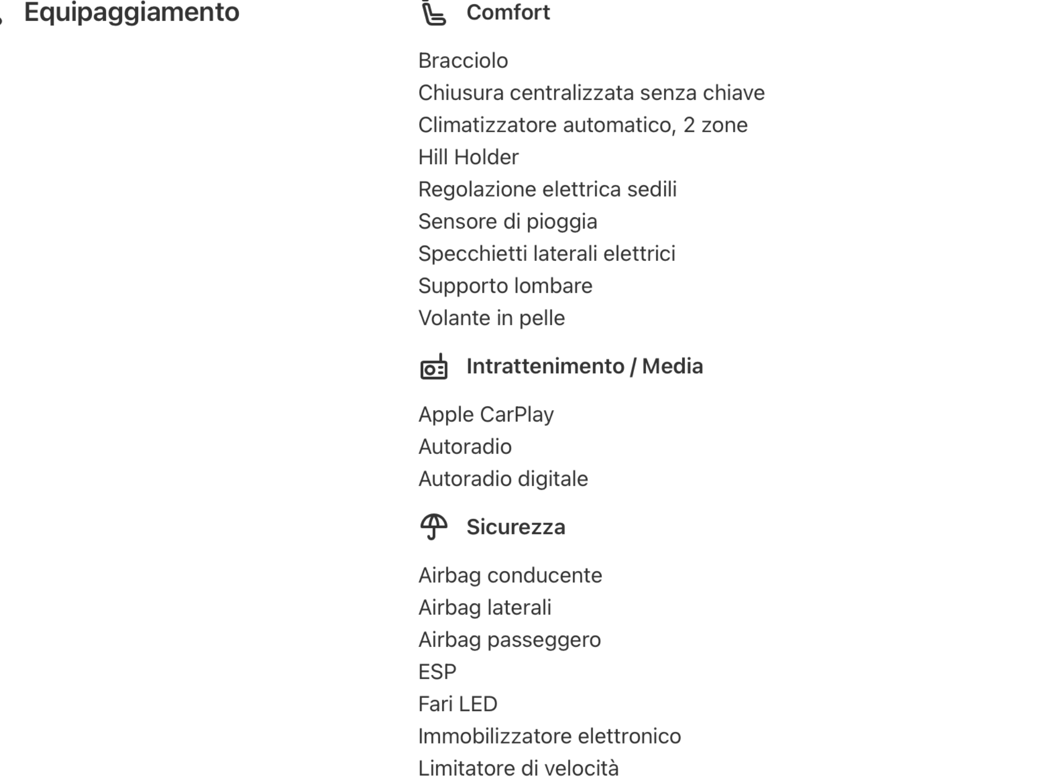Select the Hill Holder feature
Image resolution: width=1038 pixels, height=778 pixels.
[x=468, y=158]
